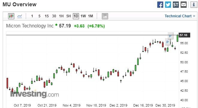This screenshot has height=108, width=198.
Task: Click the 55.00 price axis label
Action: pos(184,43)
